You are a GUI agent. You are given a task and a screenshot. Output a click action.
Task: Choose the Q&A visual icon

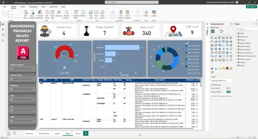pos(223,56)
